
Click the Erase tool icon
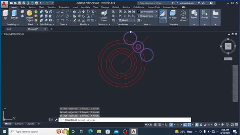click(74, 20)
